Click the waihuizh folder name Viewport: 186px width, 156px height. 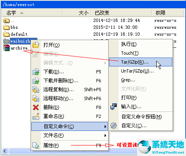pyautogui.click(x=20, y=41)
